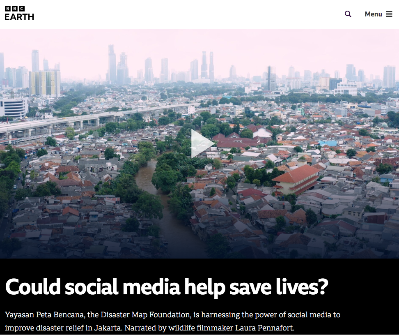Click the blue-roofed building in the thumbnail
The width and height of the screenshot is (399, 335).
[x=328, y=143]
